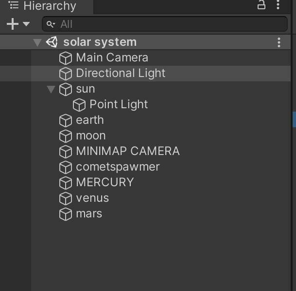Open the Hierarchy panel three-dot menu
This screenshot has width=296, height=291.
point(278,4)
